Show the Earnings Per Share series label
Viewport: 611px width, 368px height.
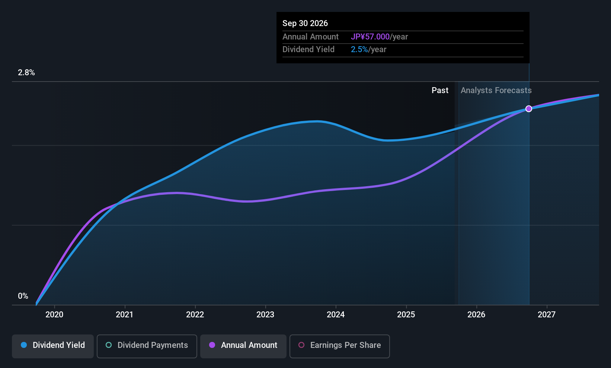tap(345, 345)
